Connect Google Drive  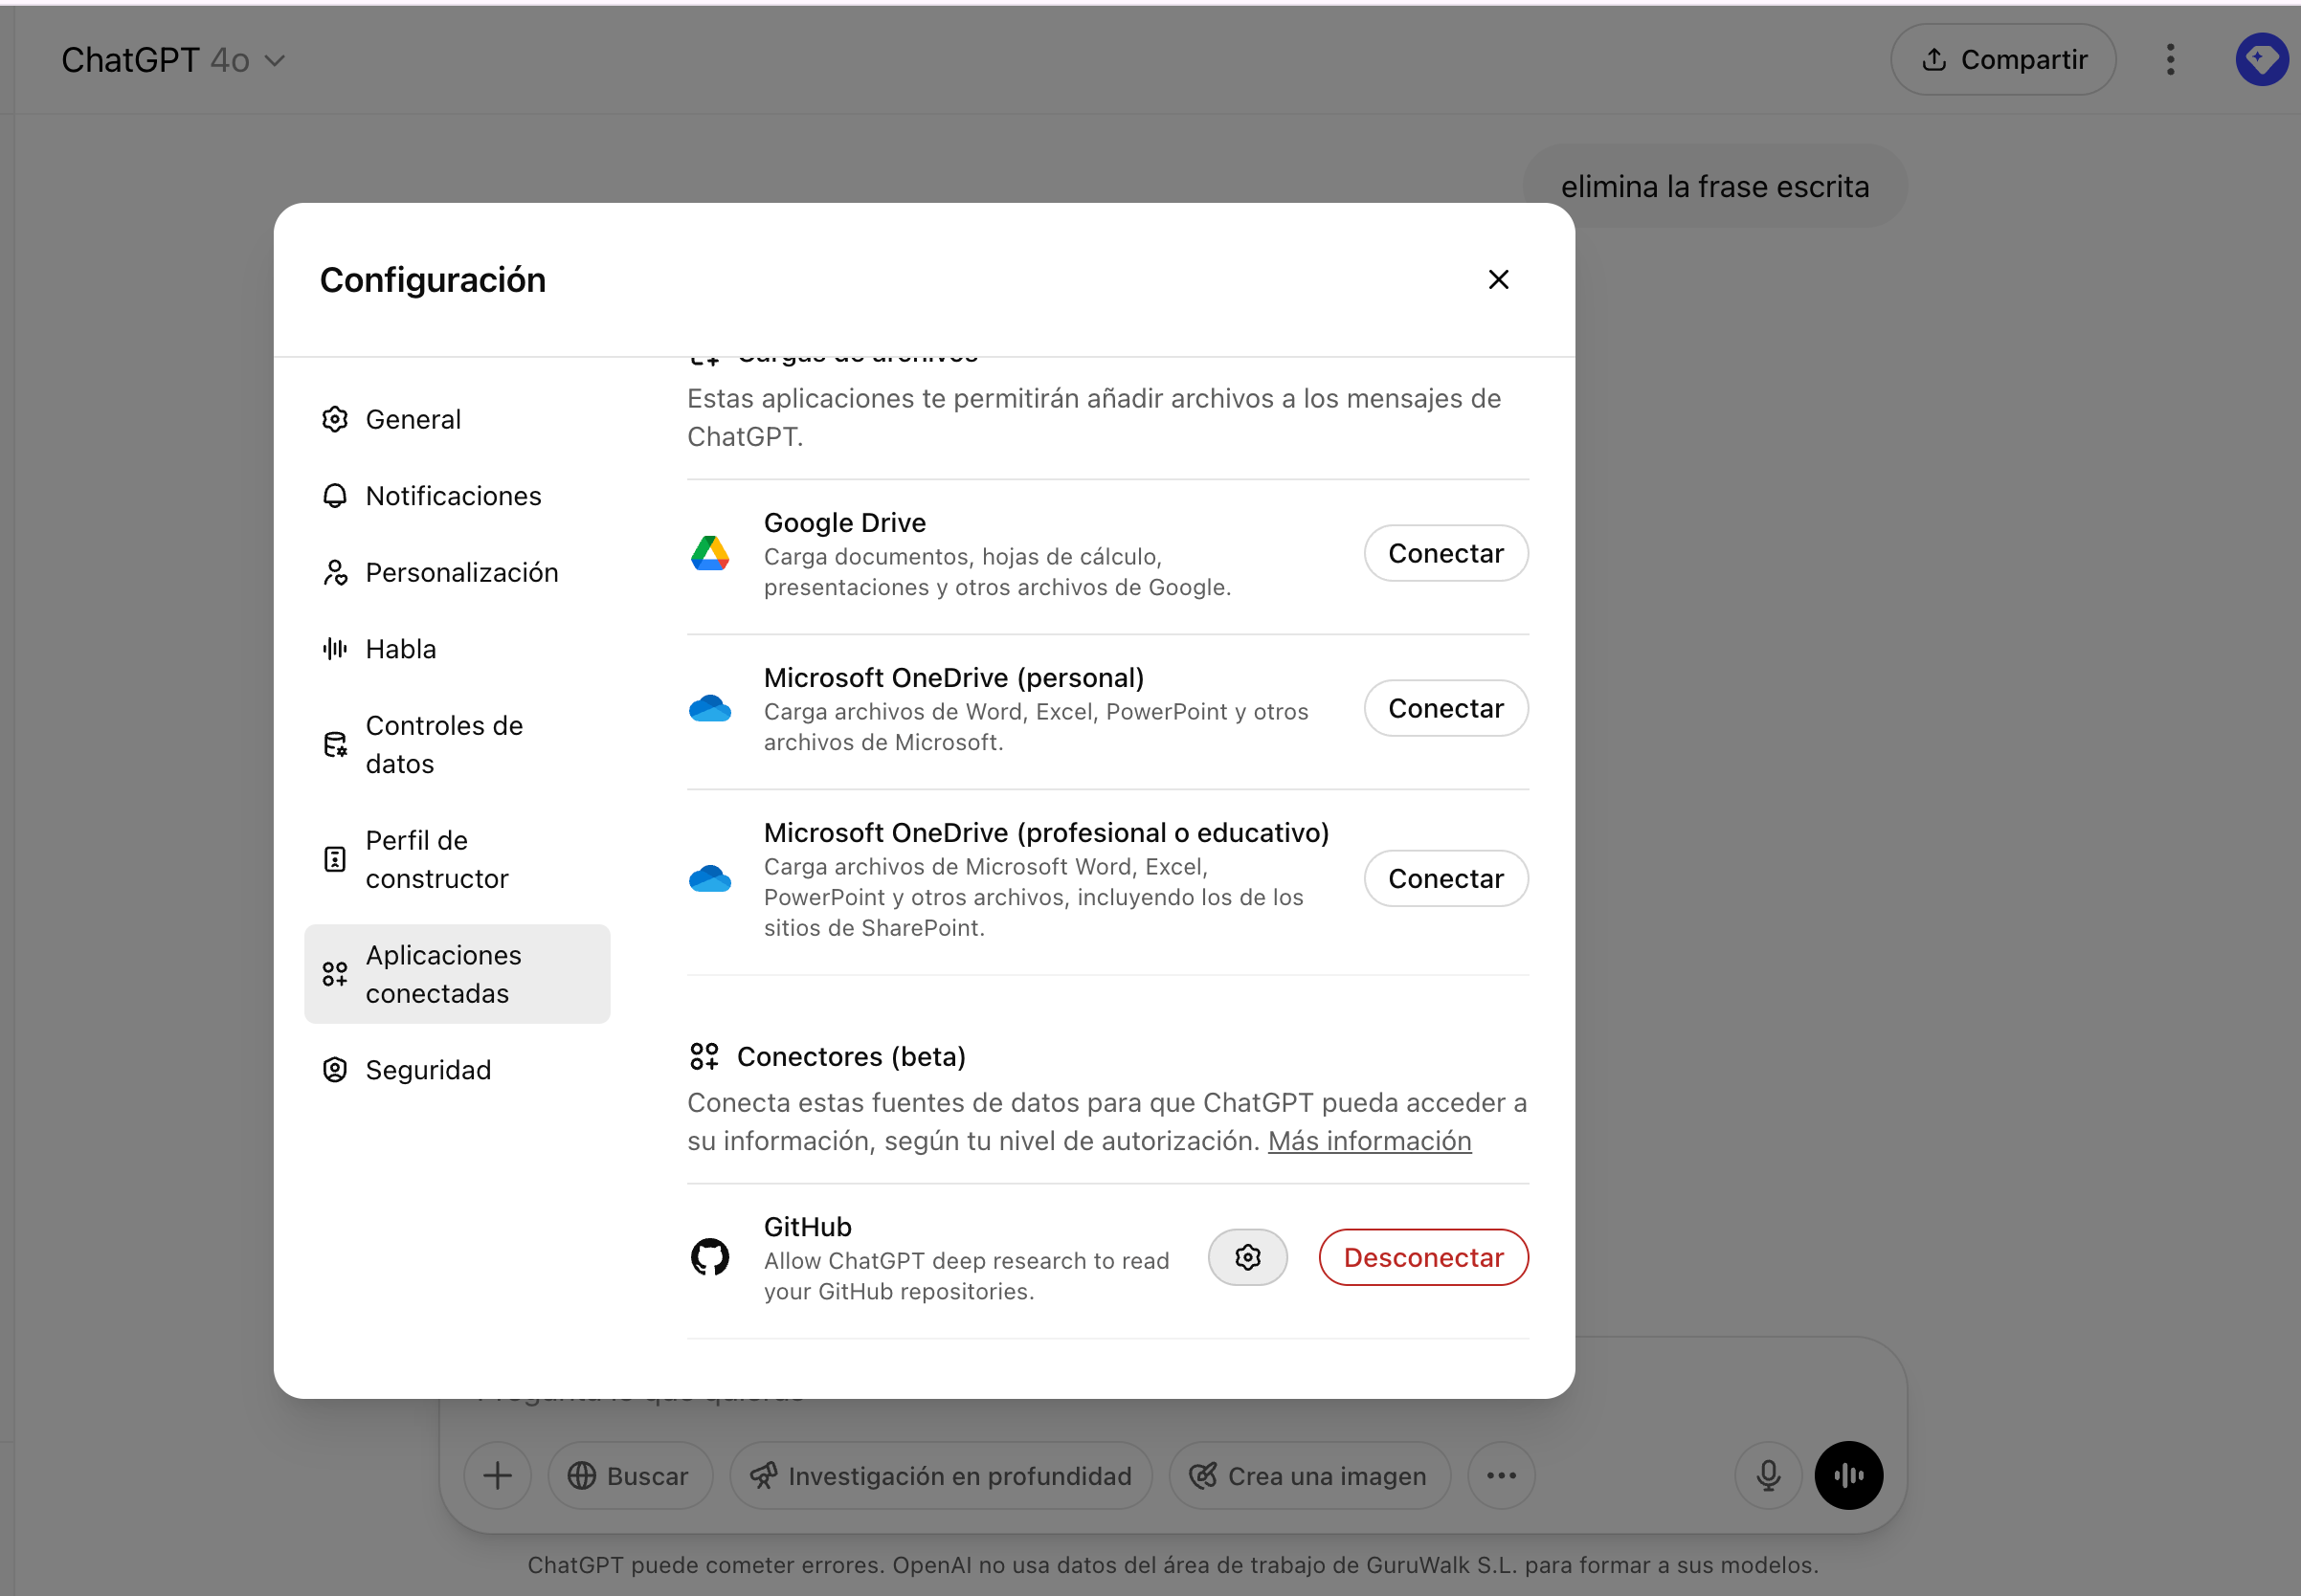1445,553
